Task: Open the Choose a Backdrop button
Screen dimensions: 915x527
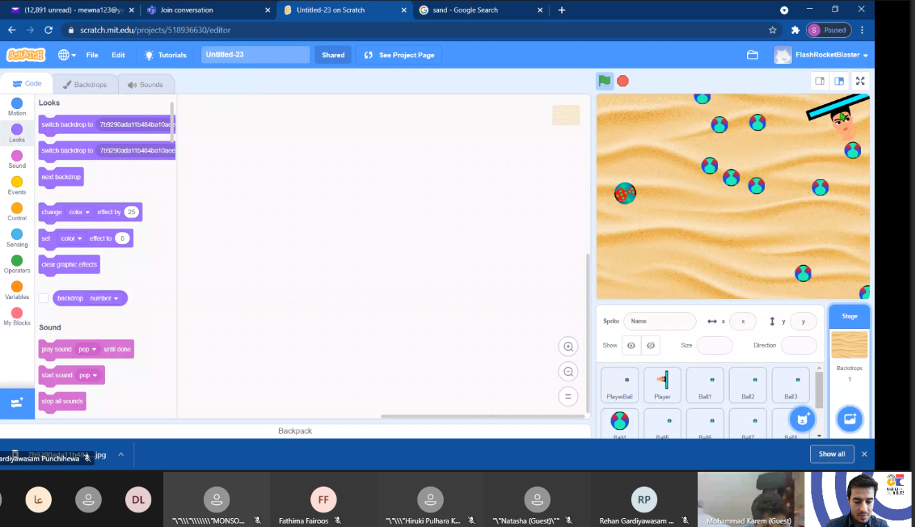Action: 849,419
